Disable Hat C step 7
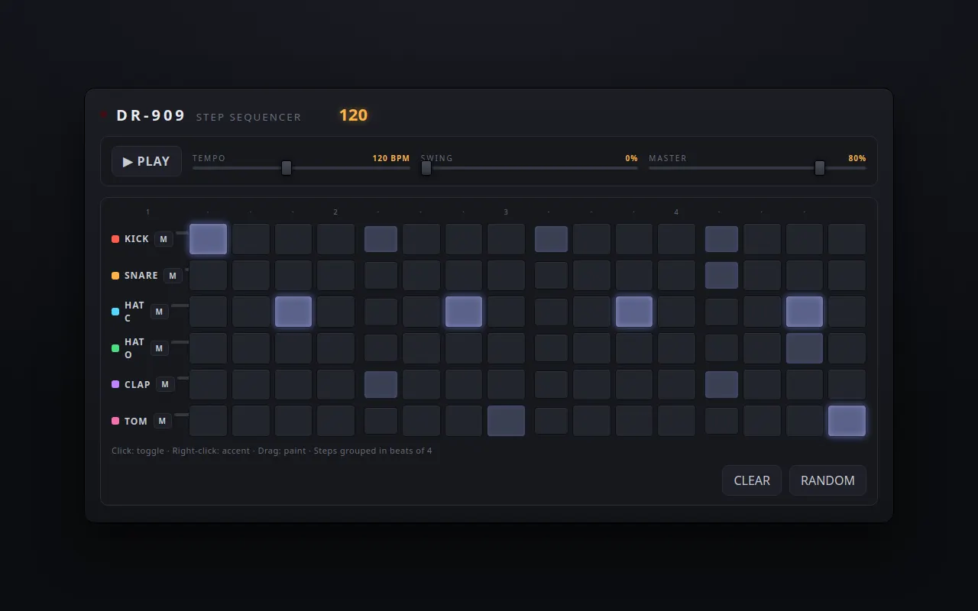The width and height of the screenshot is (978, 611). click(464, 312)
